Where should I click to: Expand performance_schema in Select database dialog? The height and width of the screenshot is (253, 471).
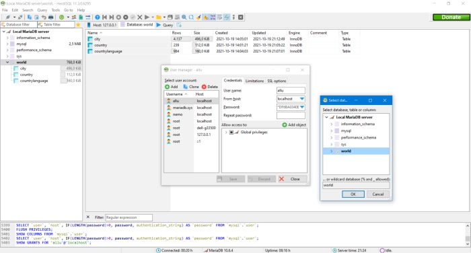(x=331, y=138)
